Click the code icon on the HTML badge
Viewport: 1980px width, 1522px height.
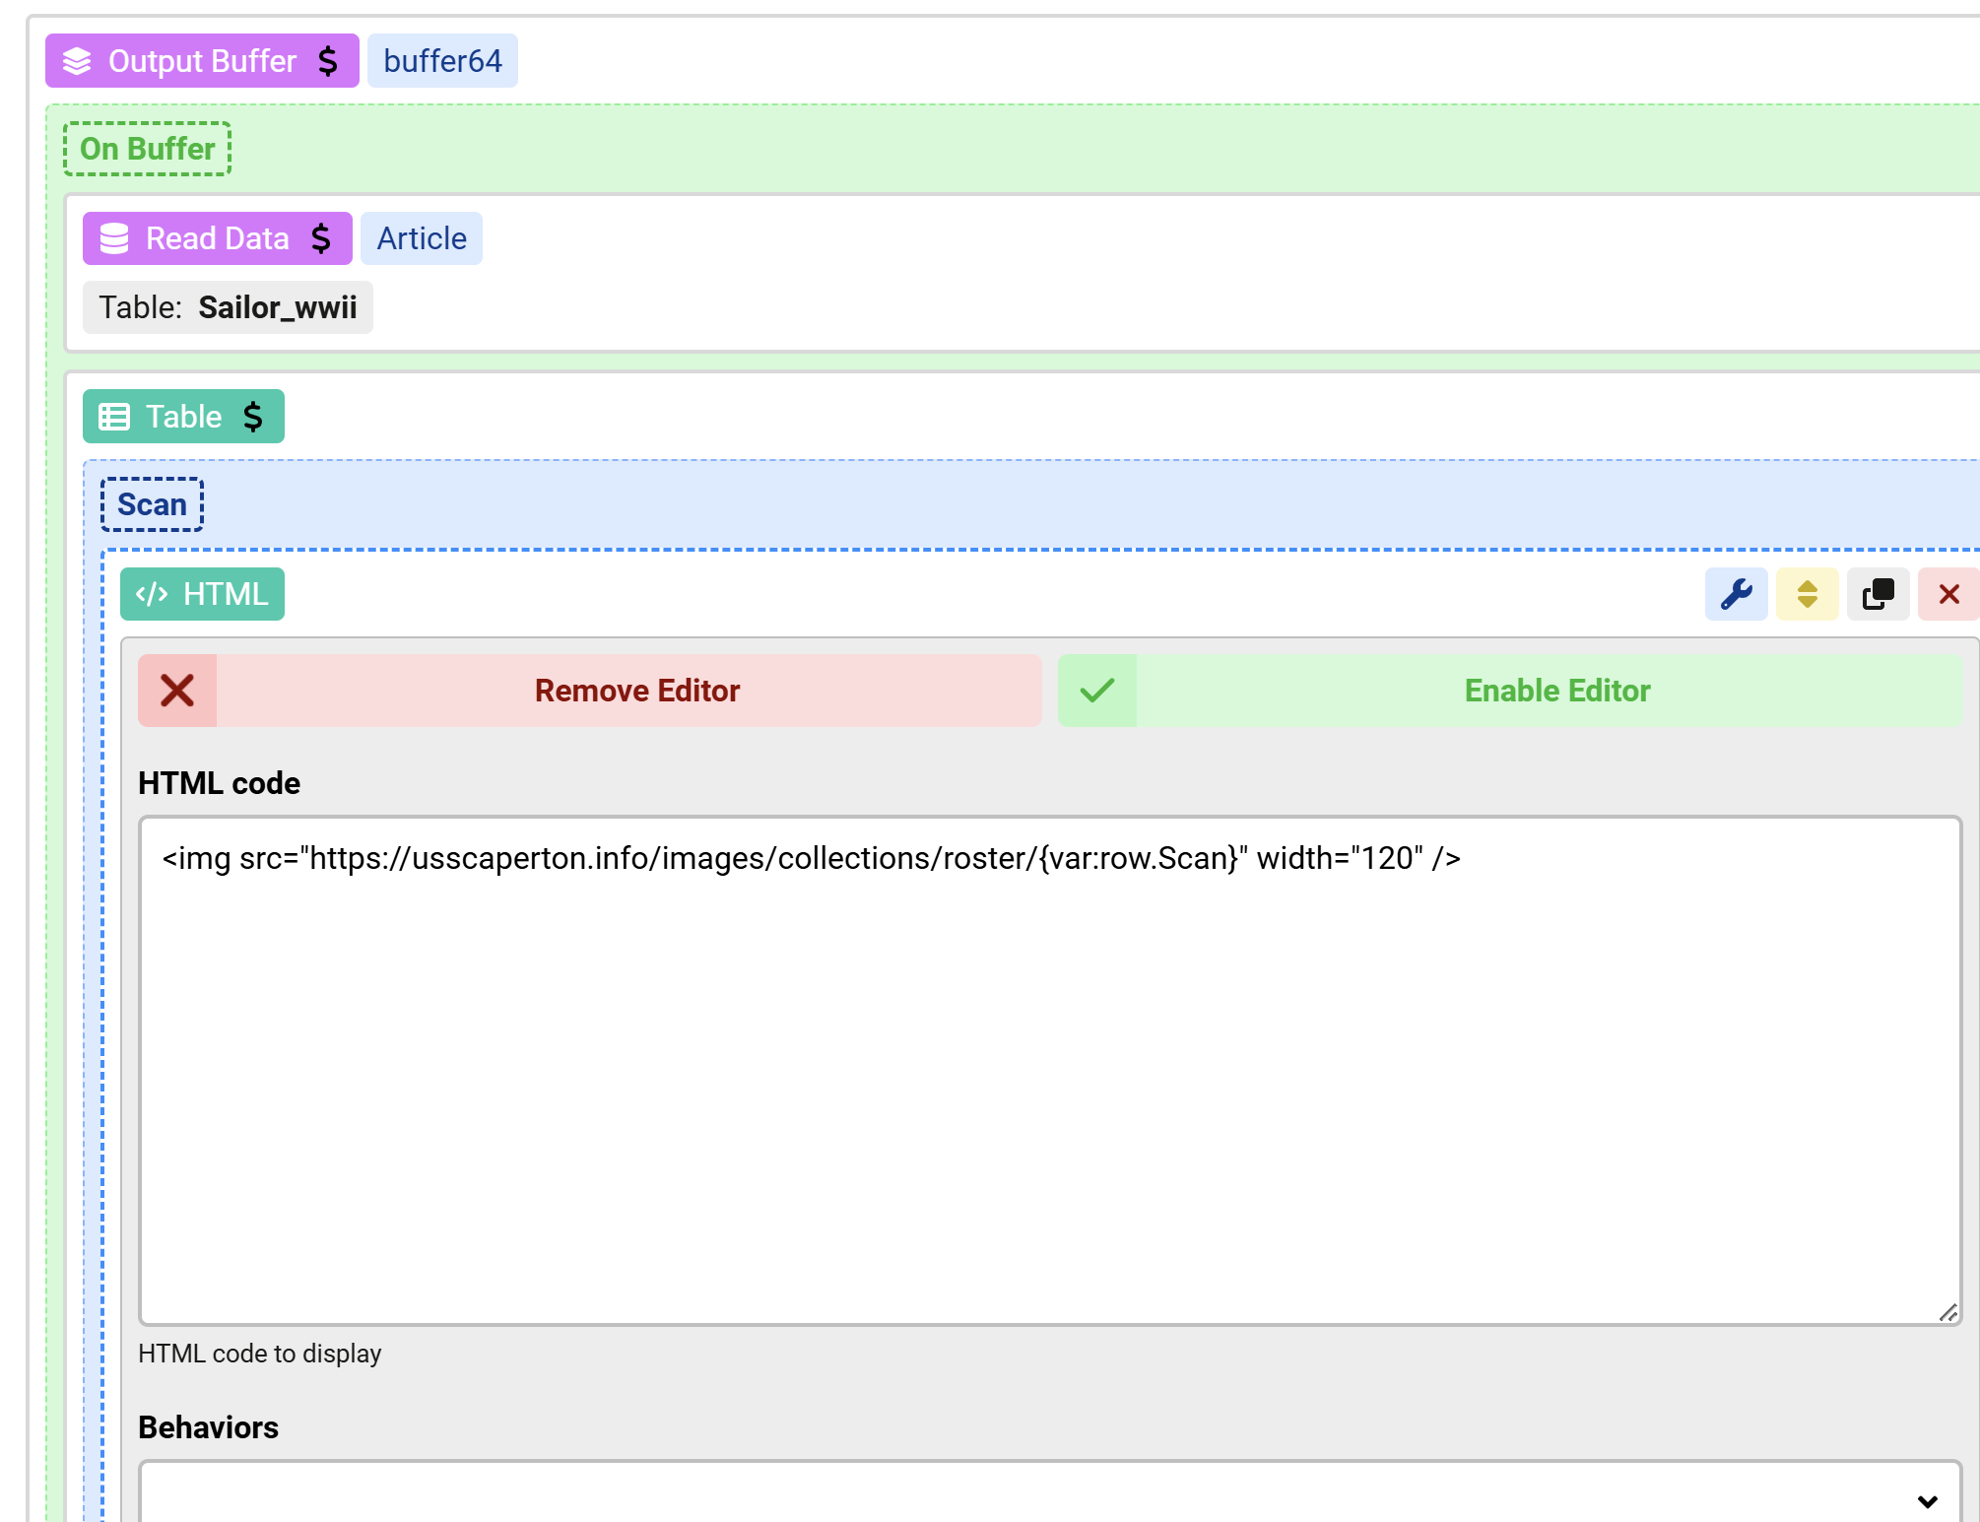coord(153,593)
